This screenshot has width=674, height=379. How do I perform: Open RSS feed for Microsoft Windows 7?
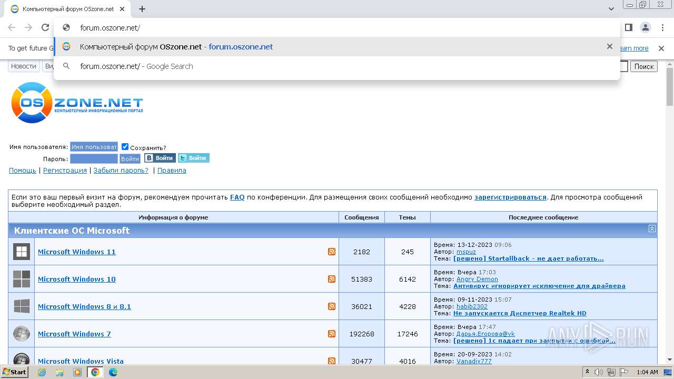[x=332, y=334]
